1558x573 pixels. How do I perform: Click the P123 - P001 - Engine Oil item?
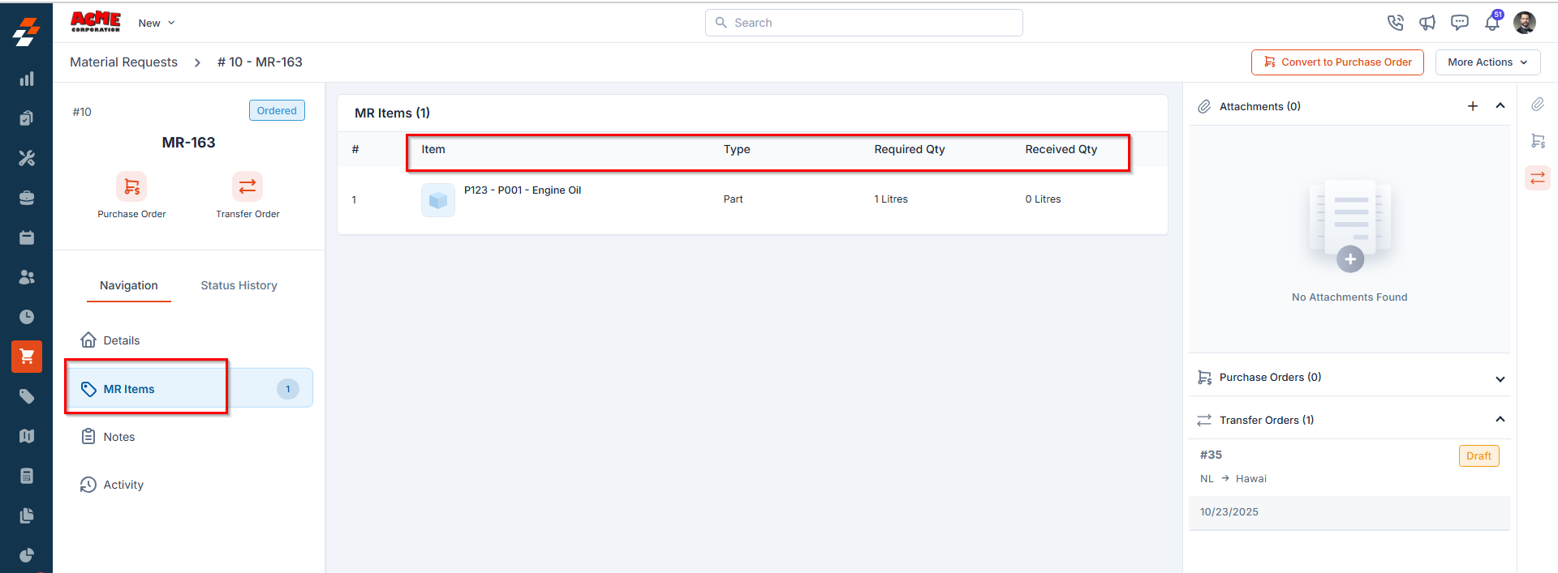click(x=523, y=190)
